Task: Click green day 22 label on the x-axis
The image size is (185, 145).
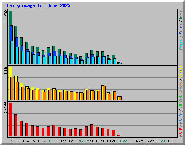Action: 125,141
